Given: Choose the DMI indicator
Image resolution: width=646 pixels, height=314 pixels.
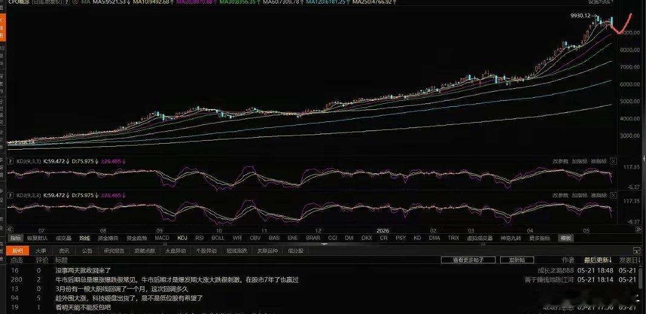Looking at the screenshot, I should pos(349,238).
